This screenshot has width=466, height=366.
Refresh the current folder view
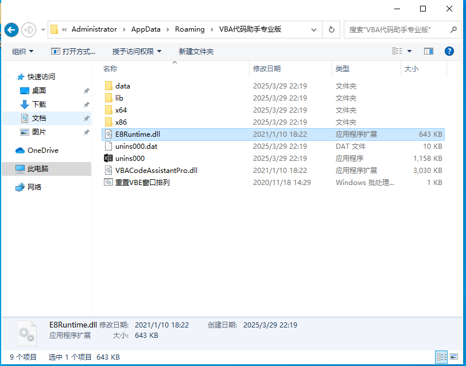point(331,29)
